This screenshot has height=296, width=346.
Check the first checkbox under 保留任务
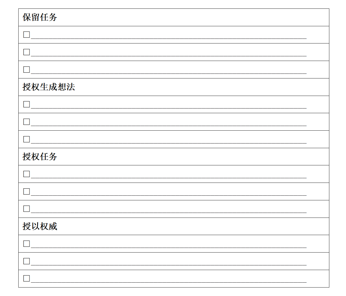point(27,35)
